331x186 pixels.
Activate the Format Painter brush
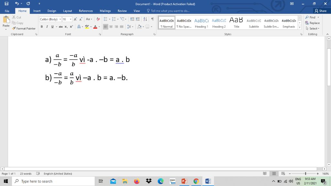[24, 28]
